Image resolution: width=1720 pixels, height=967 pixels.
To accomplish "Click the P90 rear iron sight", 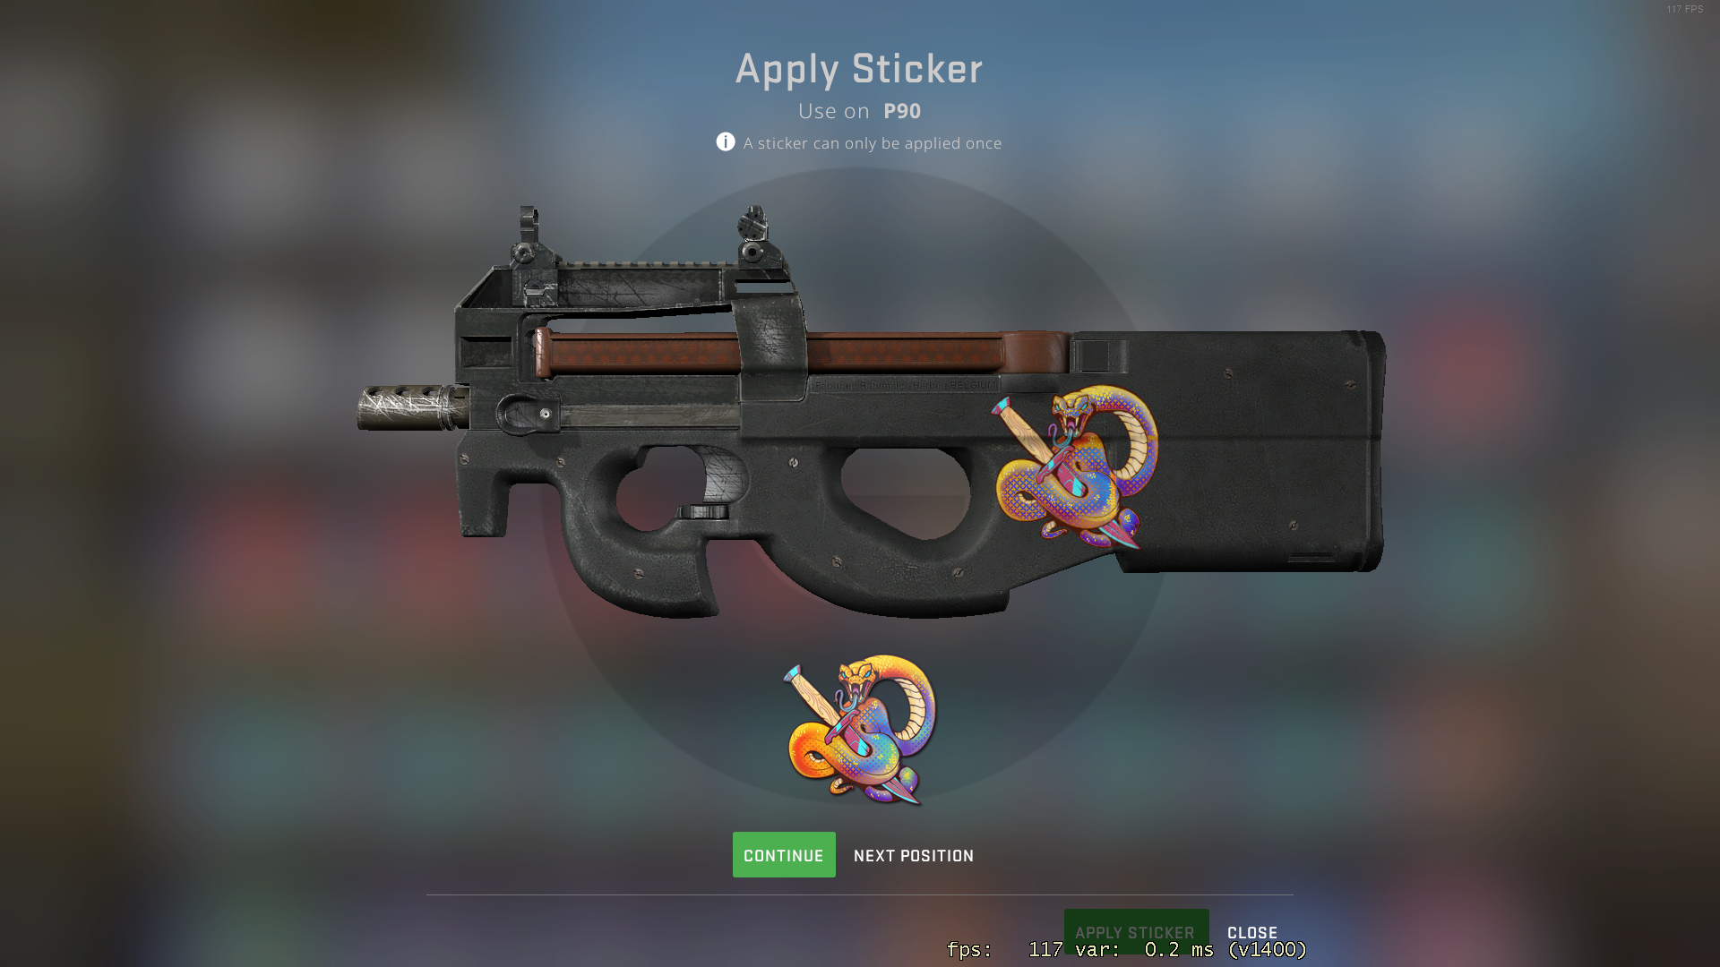I will 752,235.
